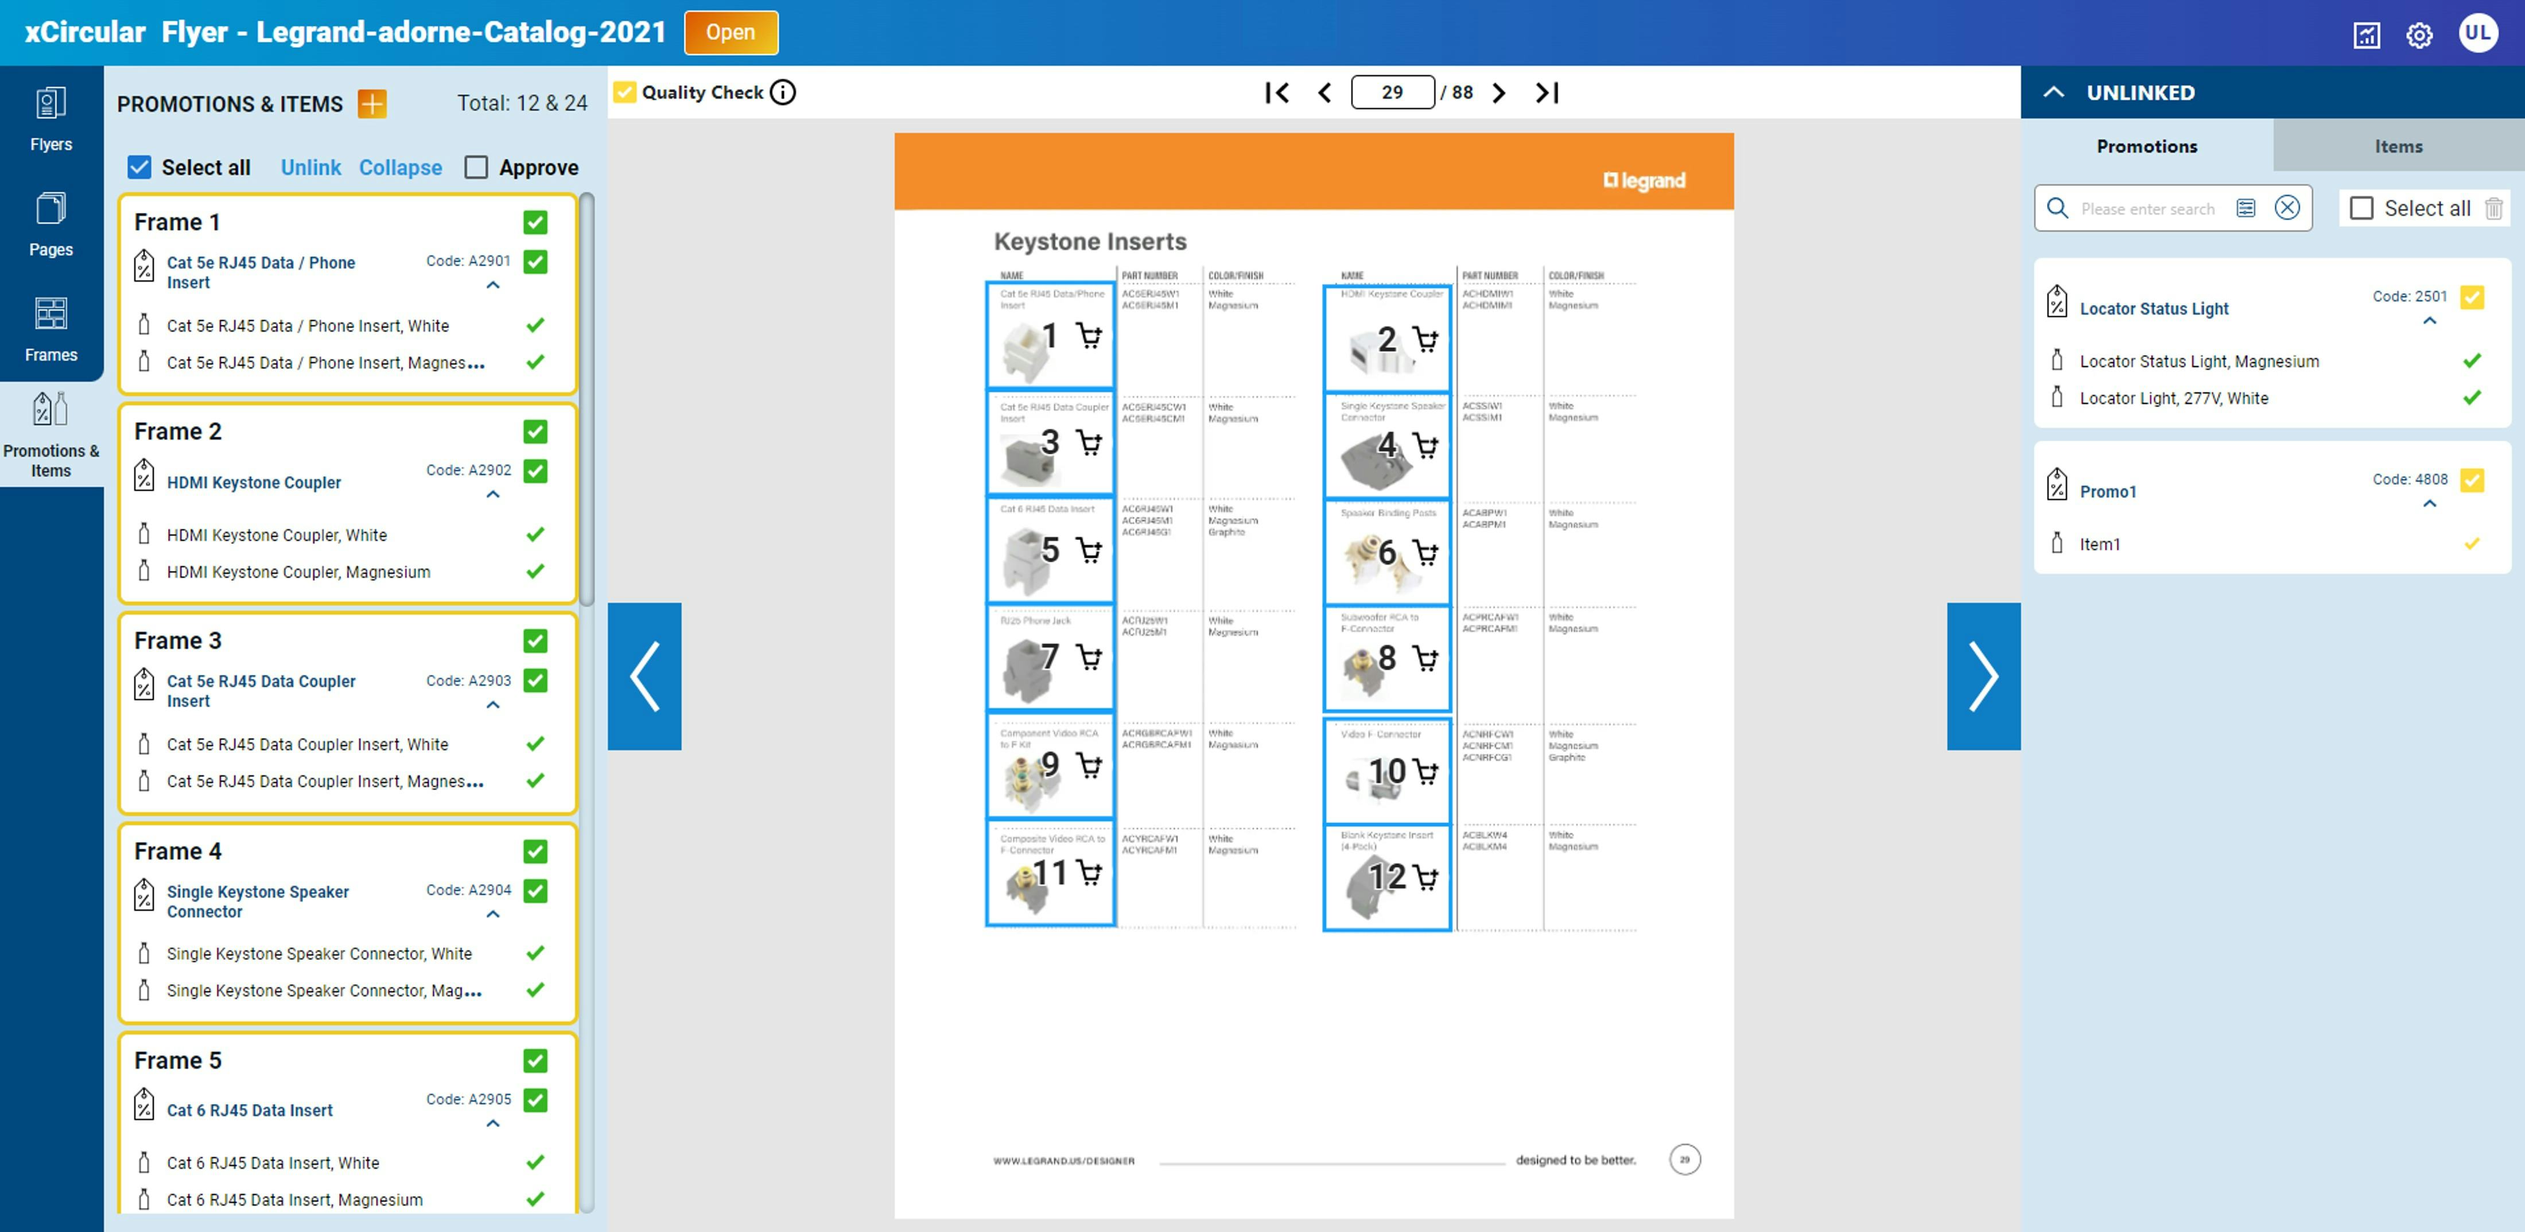Click cart icon on frame 12
The width and height of the screenshot is (2525, 1232).
pyautogui.click(x=1426, y=877)
